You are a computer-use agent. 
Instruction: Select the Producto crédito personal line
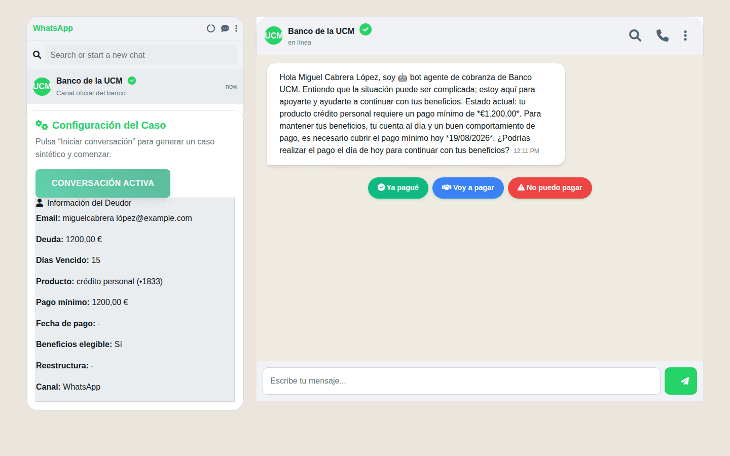tap(99, 282)
